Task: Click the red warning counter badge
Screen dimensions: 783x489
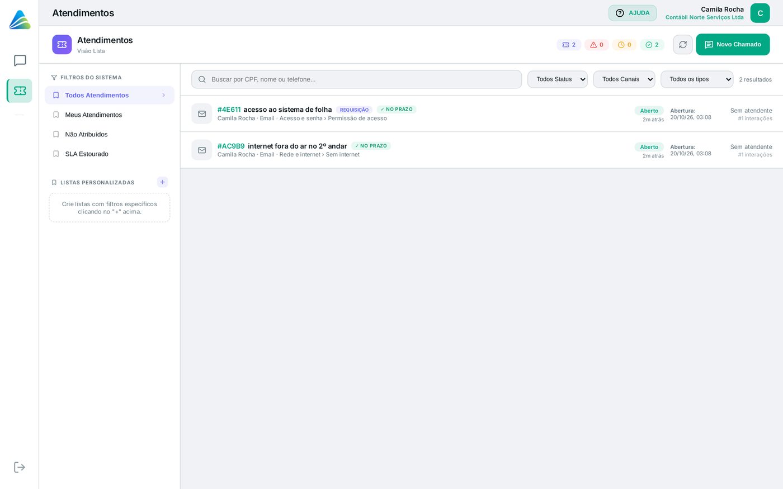Action: point(597,45)
